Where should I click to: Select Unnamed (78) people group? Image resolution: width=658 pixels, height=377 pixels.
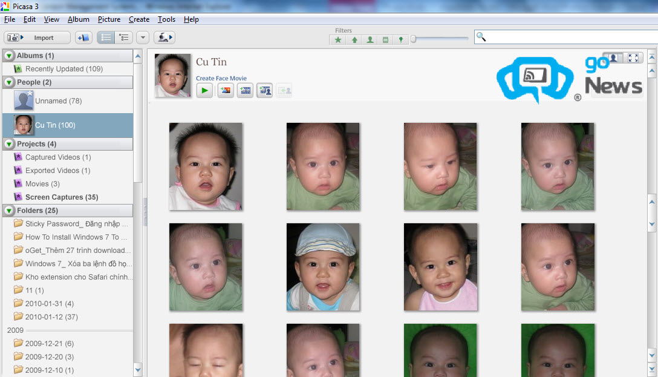(68, 101)
